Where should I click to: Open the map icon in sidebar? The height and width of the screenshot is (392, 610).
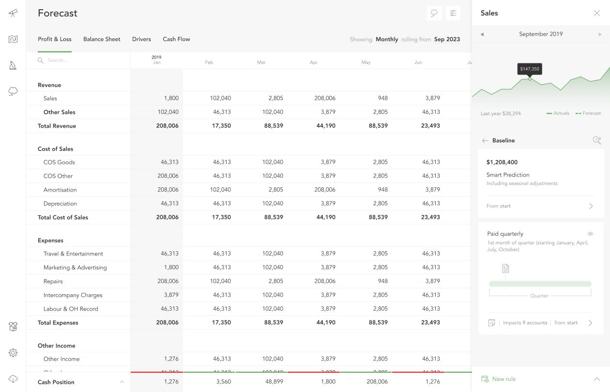[13, 39]
